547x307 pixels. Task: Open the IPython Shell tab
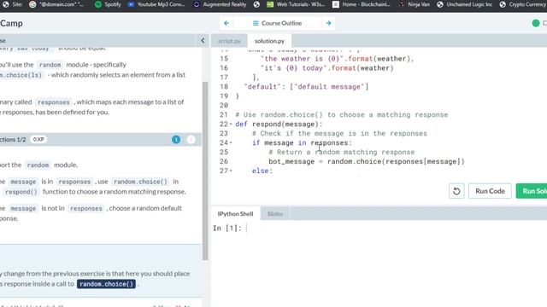[x=236, y=214]
